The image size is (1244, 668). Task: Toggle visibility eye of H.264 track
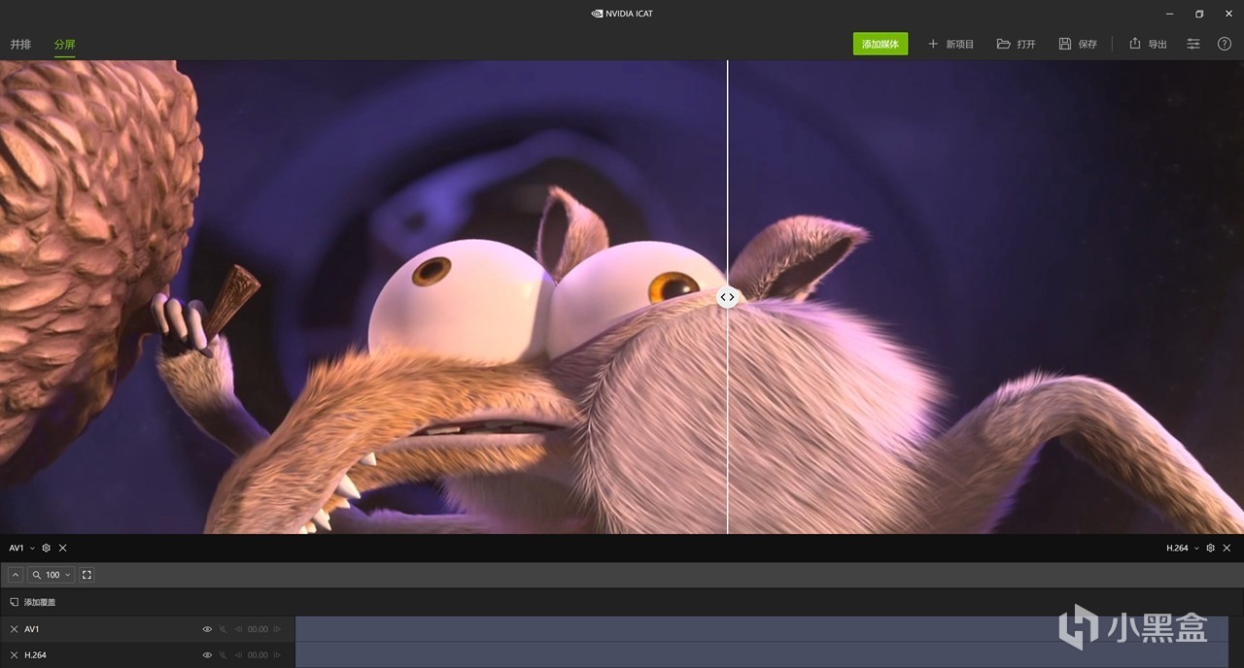click(207, 655)
